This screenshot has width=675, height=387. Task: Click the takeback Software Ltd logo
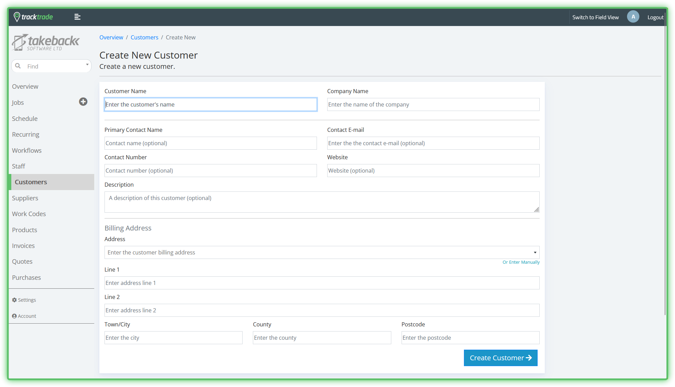click(46, 42)
